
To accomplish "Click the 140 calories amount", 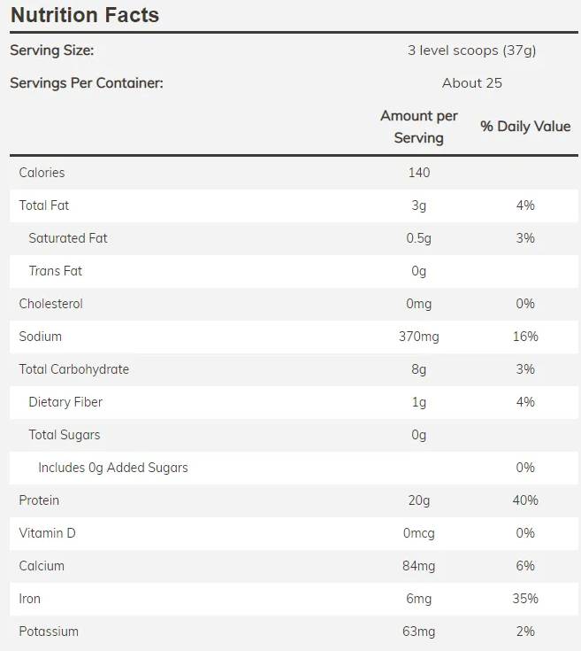I will pos(419,173).
